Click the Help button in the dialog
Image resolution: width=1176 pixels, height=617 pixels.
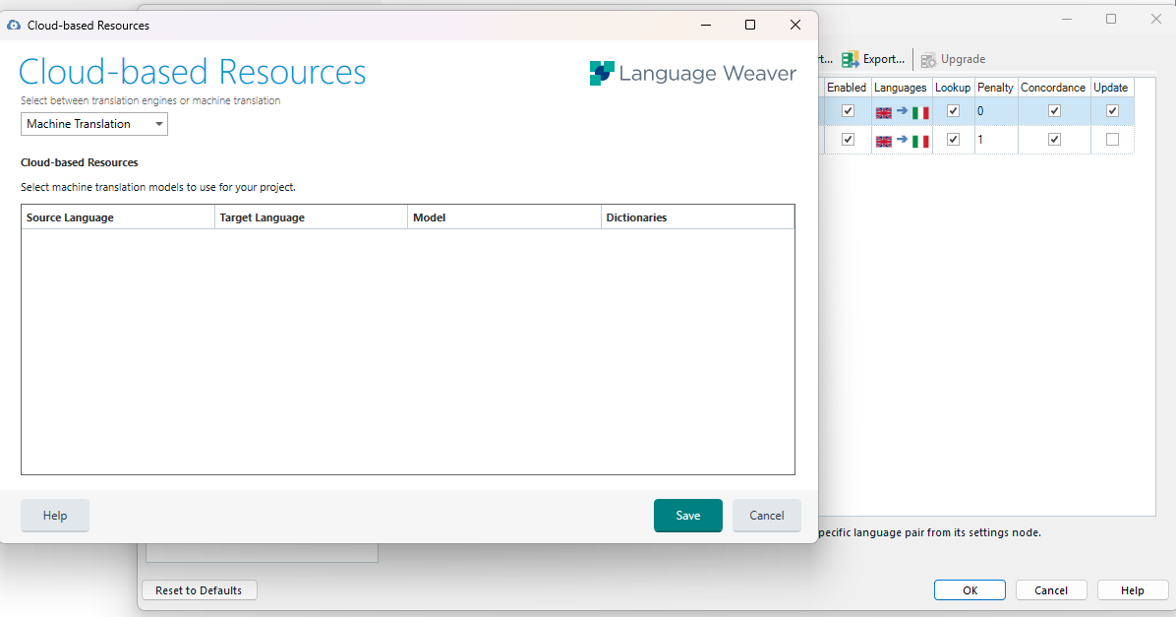coord(54,515)
